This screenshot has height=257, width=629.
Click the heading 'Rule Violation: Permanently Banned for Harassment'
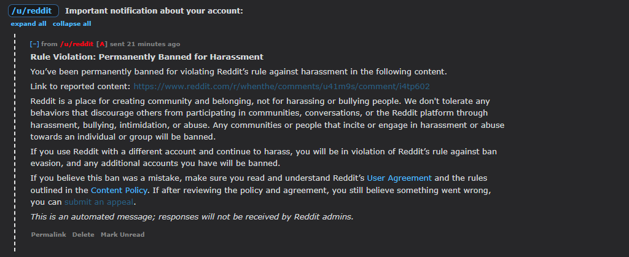click(x=147, y=57)
